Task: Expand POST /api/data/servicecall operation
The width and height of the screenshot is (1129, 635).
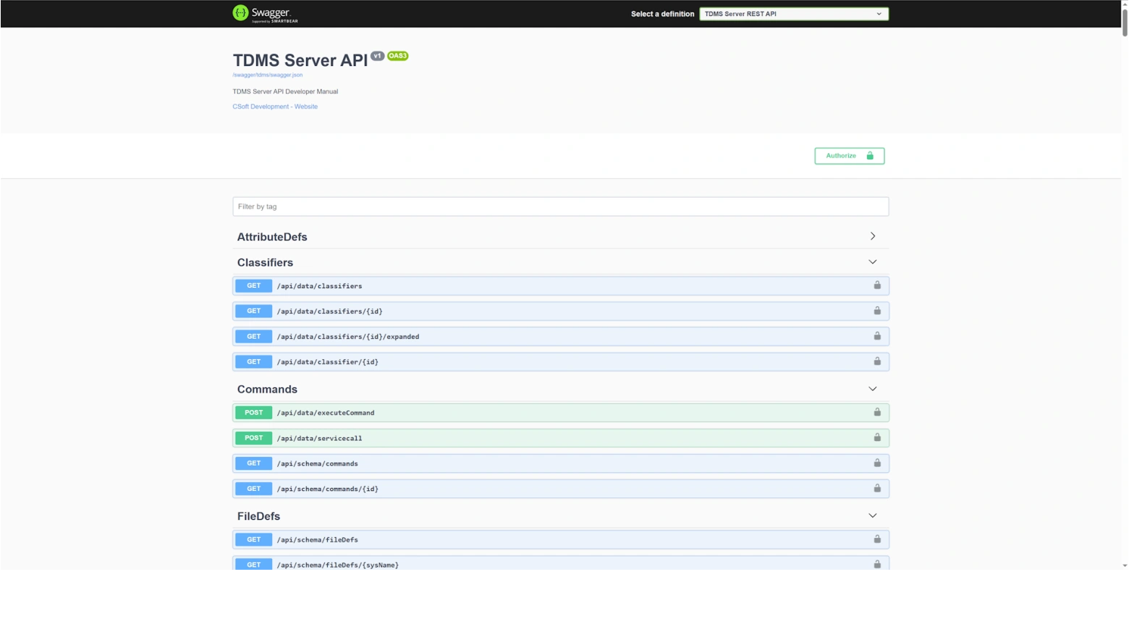Action: (x=560, y=438)
